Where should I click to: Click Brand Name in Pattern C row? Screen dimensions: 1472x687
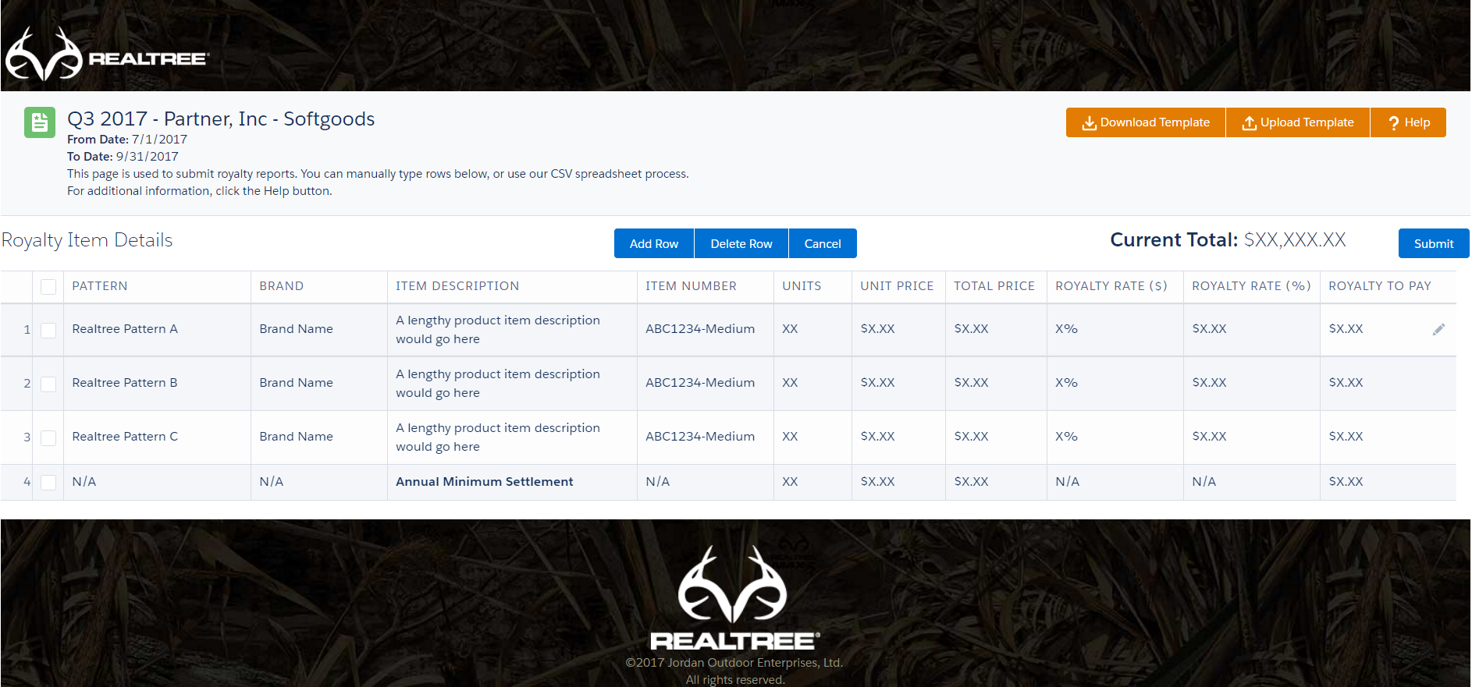click(x=296, y=437)
